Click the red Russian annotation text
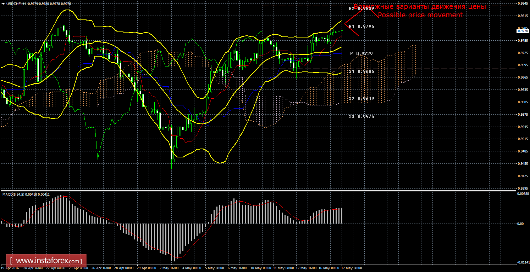Viewport: 530px width, 272px height. [x=419, y=7]
